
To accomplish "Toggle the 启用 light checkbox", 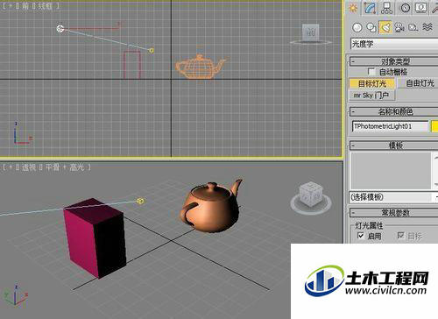I will click(x=361, y=236).
